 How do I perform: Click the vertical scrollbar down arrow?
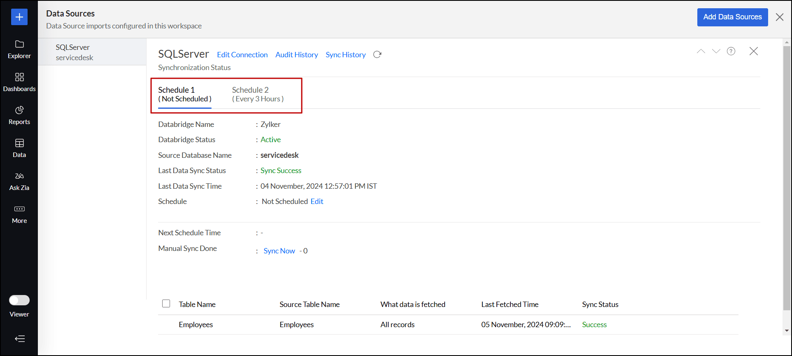[787, 330]
